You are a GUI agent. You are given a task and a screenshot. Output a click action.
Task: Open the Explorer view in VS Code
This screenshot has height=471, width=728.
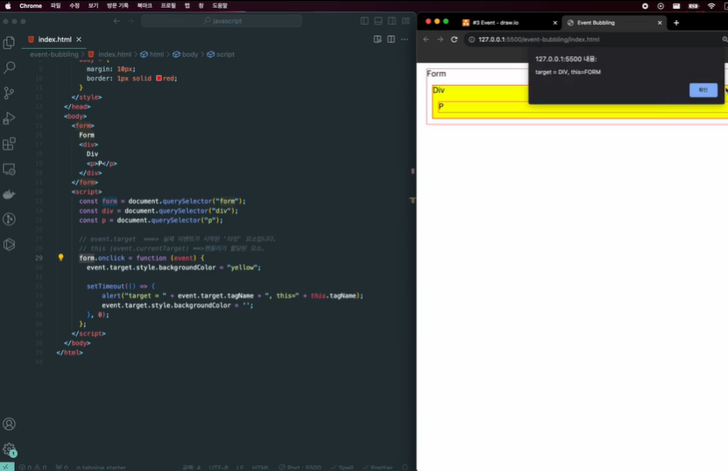pos(9,43)
